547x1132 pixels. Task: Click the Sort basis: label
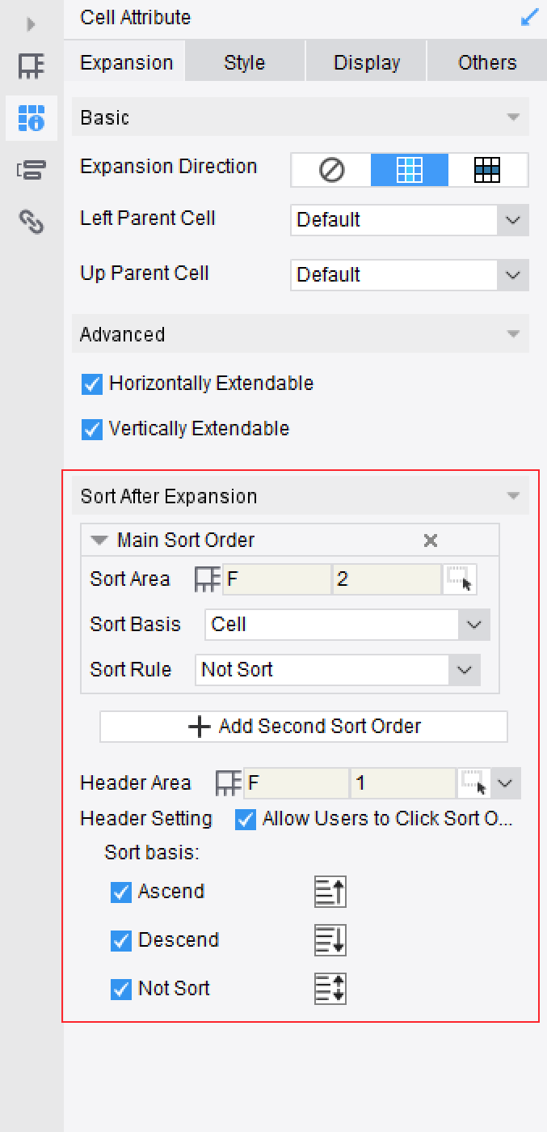point(152,853)
